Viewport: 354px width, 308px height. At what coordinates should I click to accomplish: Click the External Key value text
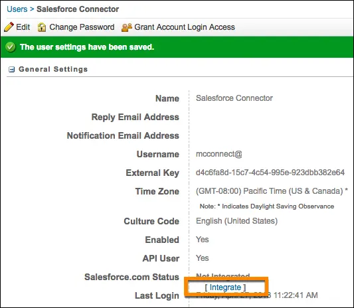pyautogui.click(x=270, y=173)
